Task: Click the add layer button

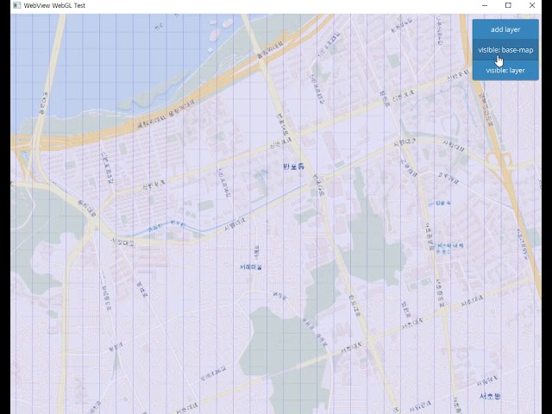Action: [x=505, y=29]
